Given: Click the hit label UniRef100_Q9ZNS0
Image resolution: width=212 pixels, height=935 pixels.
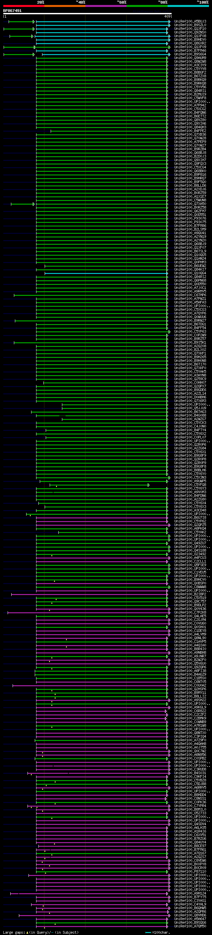Looking at the screenshot, I should coord(190,32).
